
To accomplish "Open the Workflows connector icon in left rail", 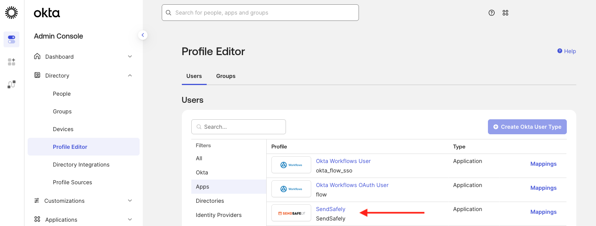I will click(11, 84).
